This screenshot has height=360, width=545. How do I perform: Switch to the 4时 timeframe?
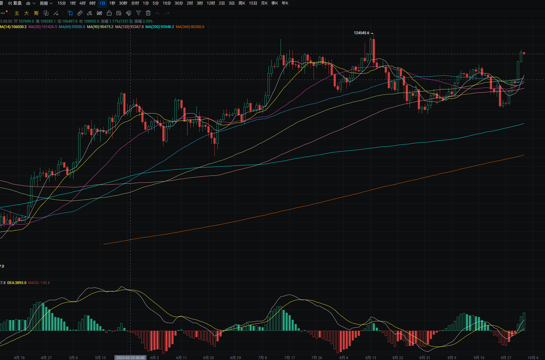82,3
